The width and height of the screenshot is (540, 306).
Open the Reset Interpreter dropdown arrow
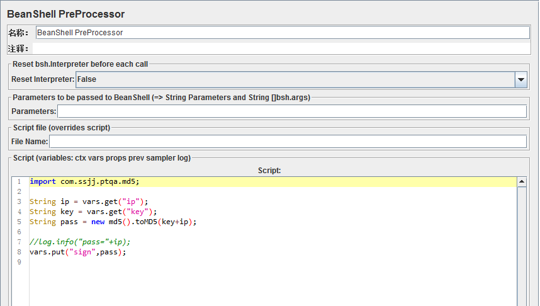tap(521, 79)
